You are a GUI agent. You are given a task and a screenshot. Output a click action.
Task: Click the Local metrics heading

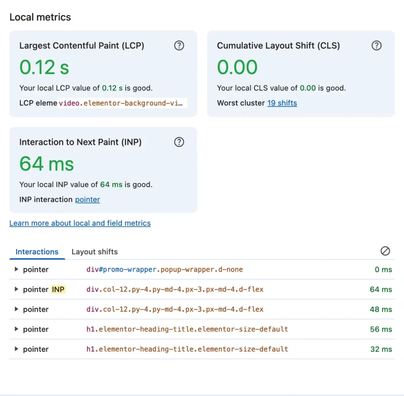pyautogui.click(x=40, y=17)
